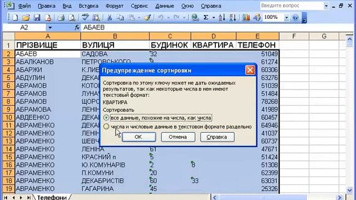Confirm the sort warning with OK
This screenshot has width=356, height=200.
click(x=139, y=137)
